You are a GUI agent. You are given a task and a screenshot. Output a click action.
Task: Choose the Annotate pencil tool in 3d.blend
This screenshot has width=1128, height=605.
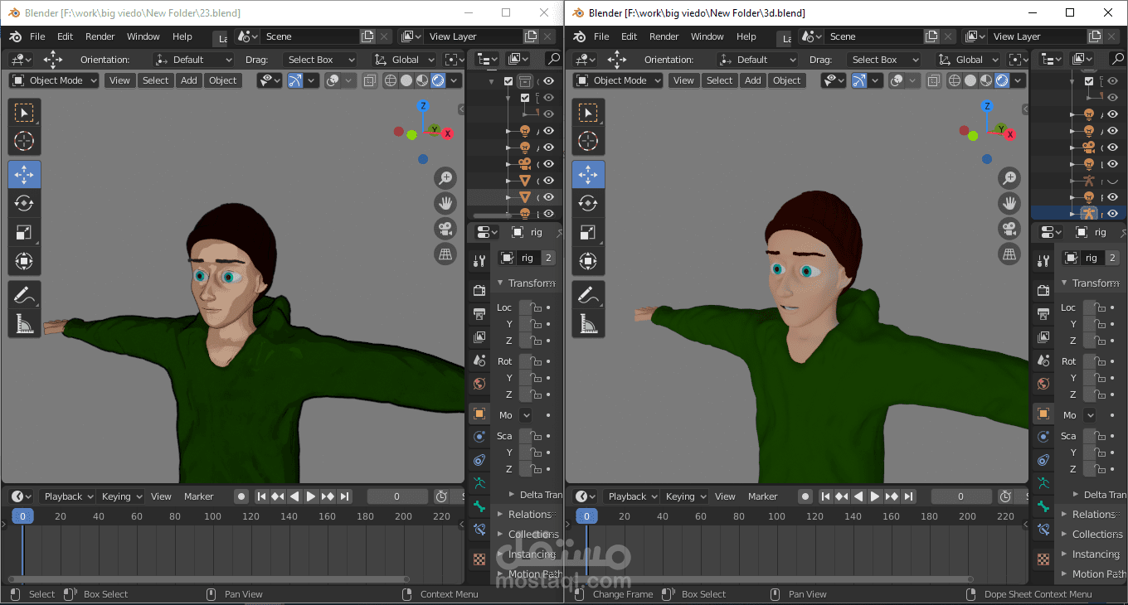[x=588, y=294]
